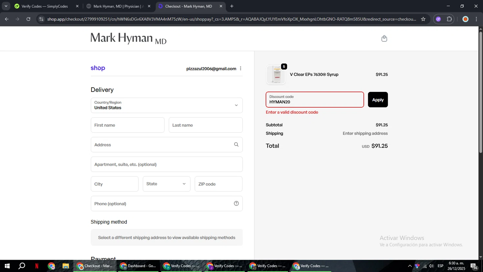Viewport: 483px width, 272px height.
Task: Click the V Clear EPs 7630 Syrup thumbnail
Action: coord(276,75)
